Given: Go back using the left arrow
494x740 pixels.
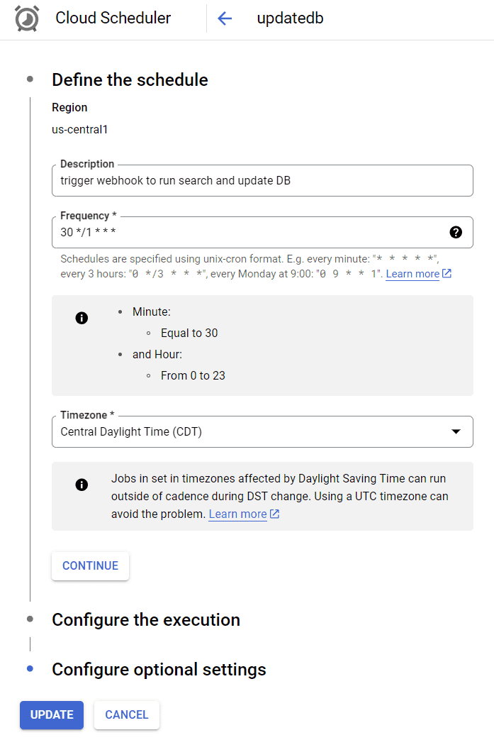Looking at the screenshot, I should coord(225,18).
